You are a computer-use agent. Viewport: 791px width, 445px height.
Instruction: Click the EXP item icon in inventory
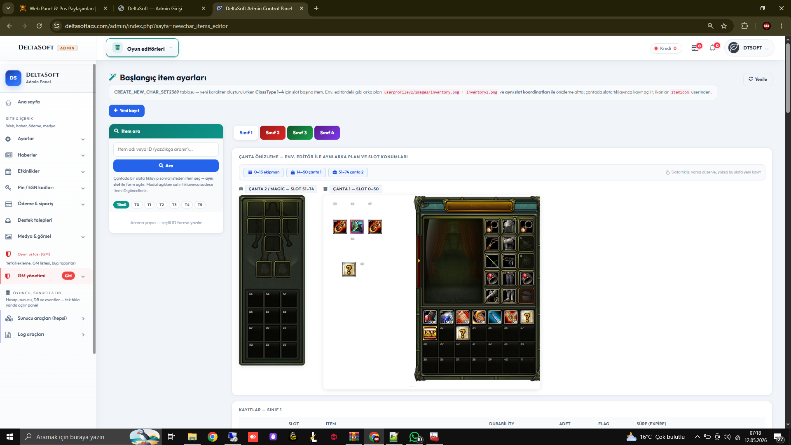(430, 333)
